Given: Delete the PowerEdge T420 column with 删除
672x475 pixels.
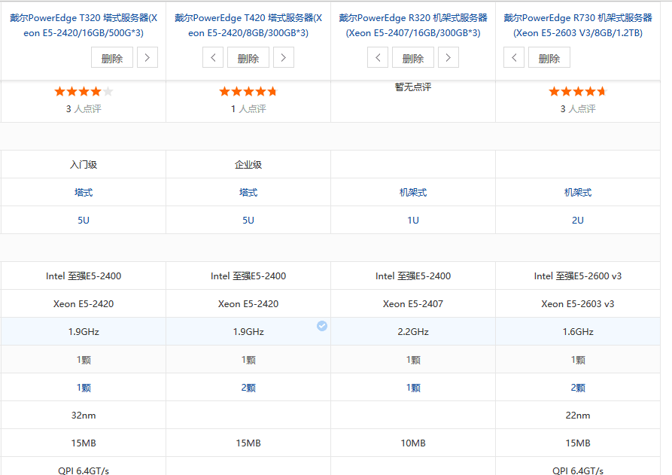Looking at the screenshot, I should click(x=248, y=57).
